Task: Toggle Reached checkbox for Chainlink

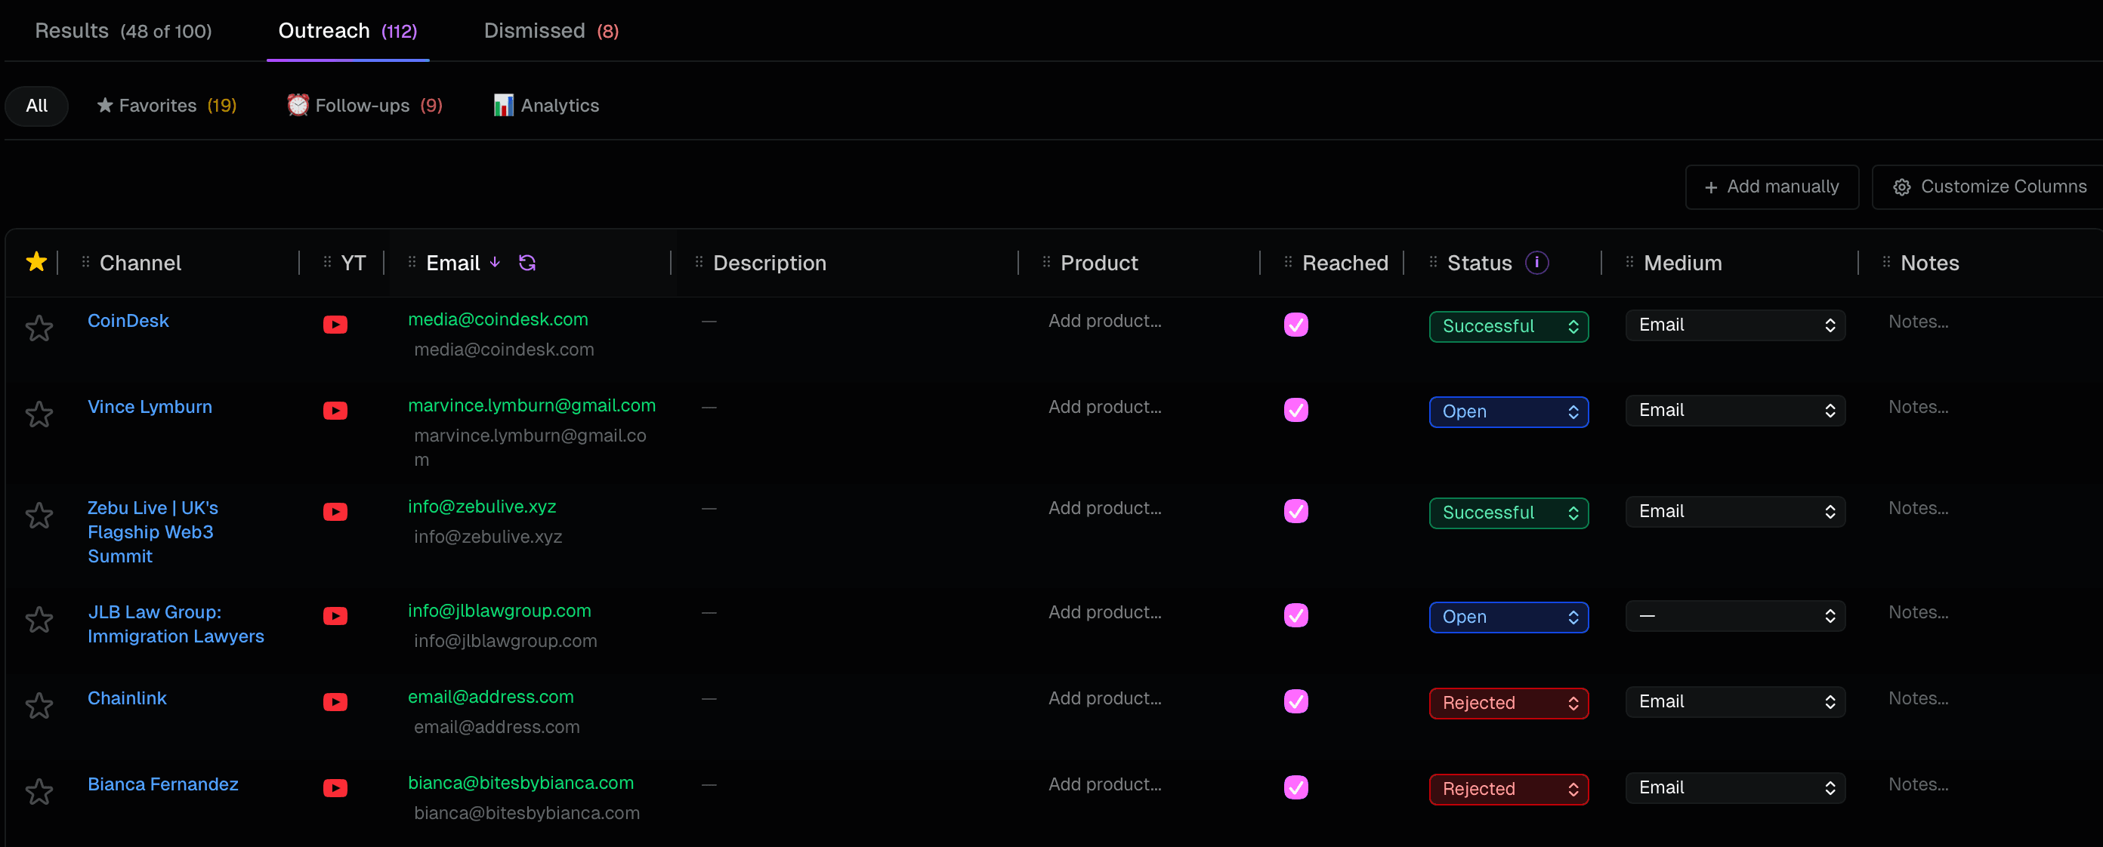Action: [1295, 701]
